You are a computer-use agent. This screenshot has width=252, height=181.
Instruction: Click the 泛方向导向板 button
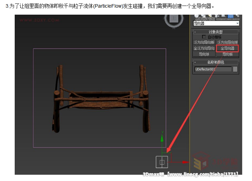point(204,42)
